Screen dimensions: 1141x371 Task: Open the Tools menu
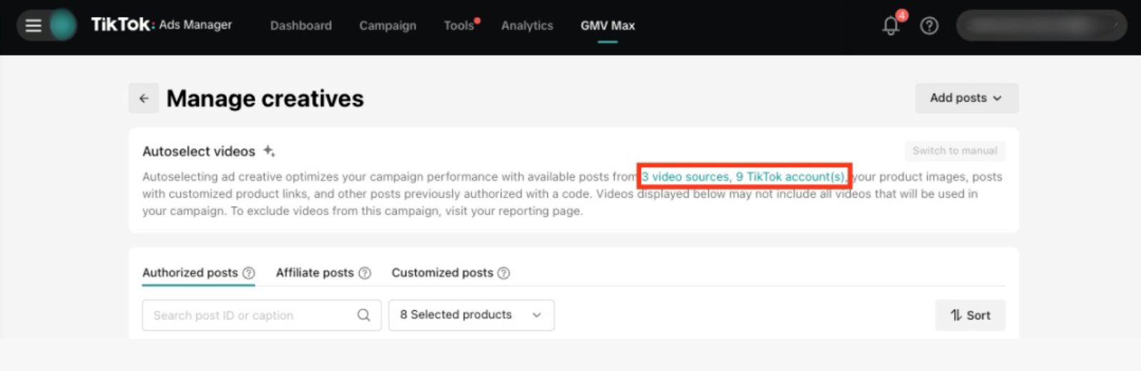tap(459, 26)
